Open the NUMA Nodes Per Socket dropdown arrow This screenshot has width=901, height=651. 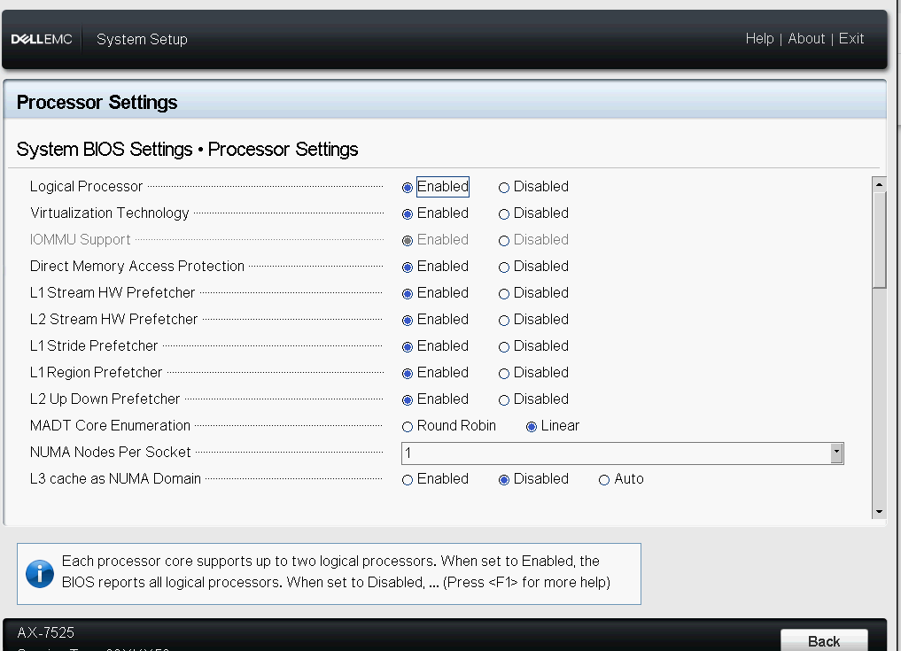[x=836, y=453]
